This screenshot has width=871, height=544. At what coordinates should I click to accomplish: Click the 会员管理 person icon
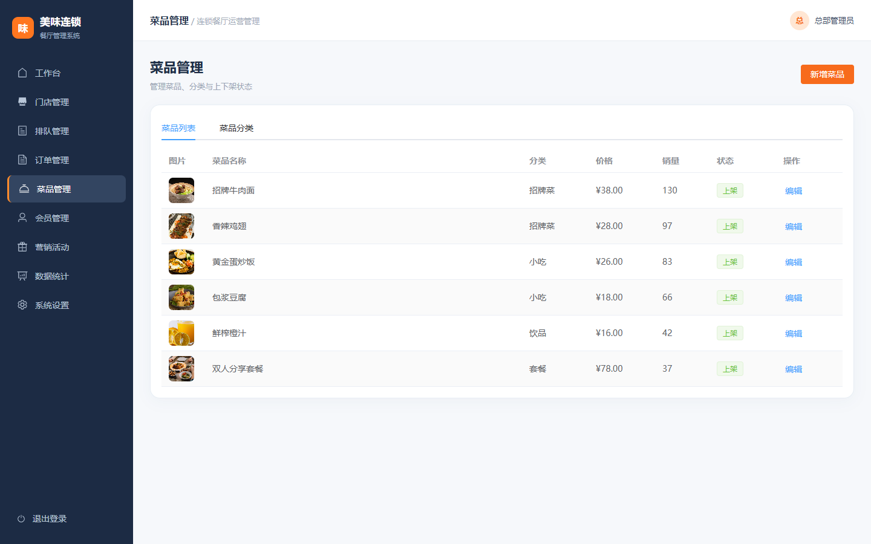point(22,218)
